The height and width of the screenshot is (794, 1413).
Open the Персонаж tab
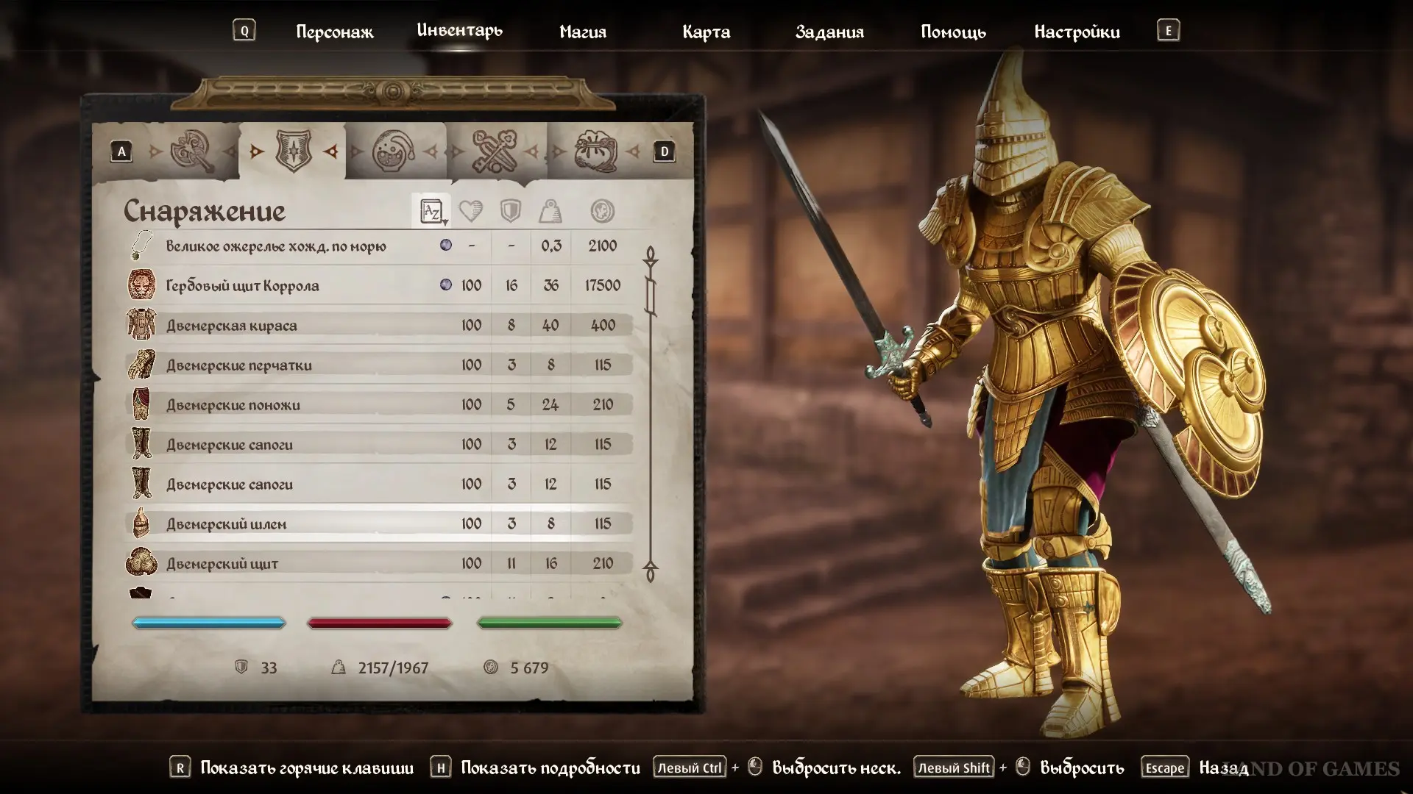pyautogui.click(x=335, y=32)
